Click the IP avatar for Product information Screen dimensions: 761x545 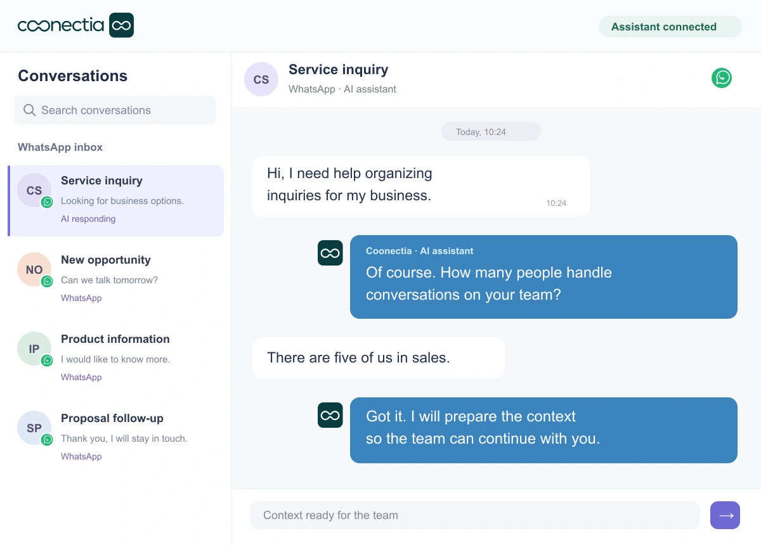click(x=34, y=349)
